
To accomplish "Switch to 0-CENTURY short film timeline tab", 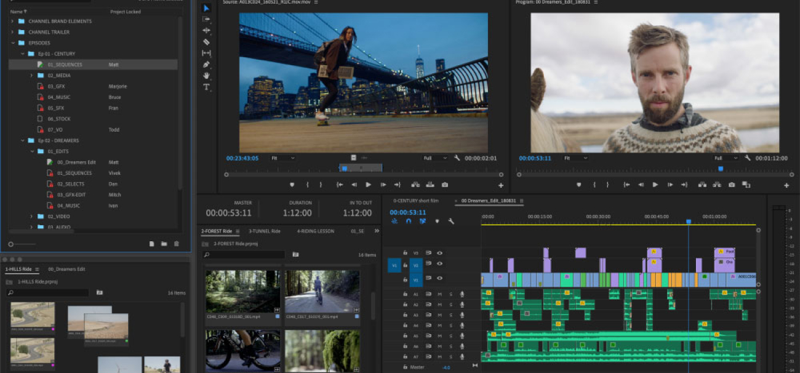I will (x=416, y=201).
